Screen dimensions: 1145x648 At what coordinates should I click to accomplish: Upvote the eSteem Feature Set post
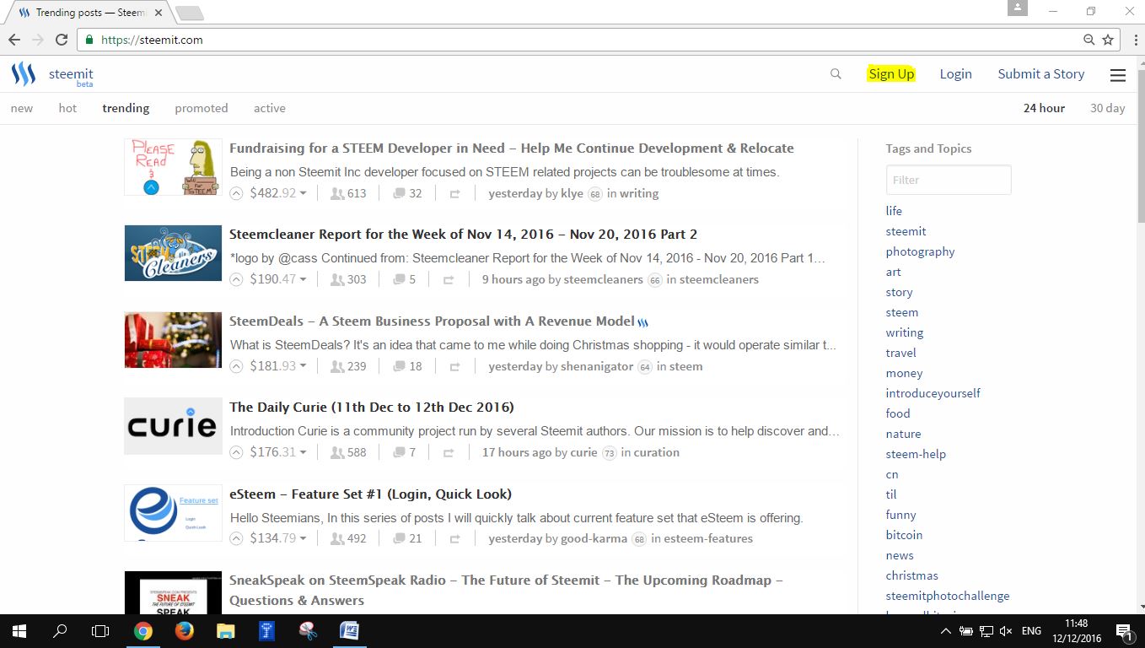tap(237, 538)
